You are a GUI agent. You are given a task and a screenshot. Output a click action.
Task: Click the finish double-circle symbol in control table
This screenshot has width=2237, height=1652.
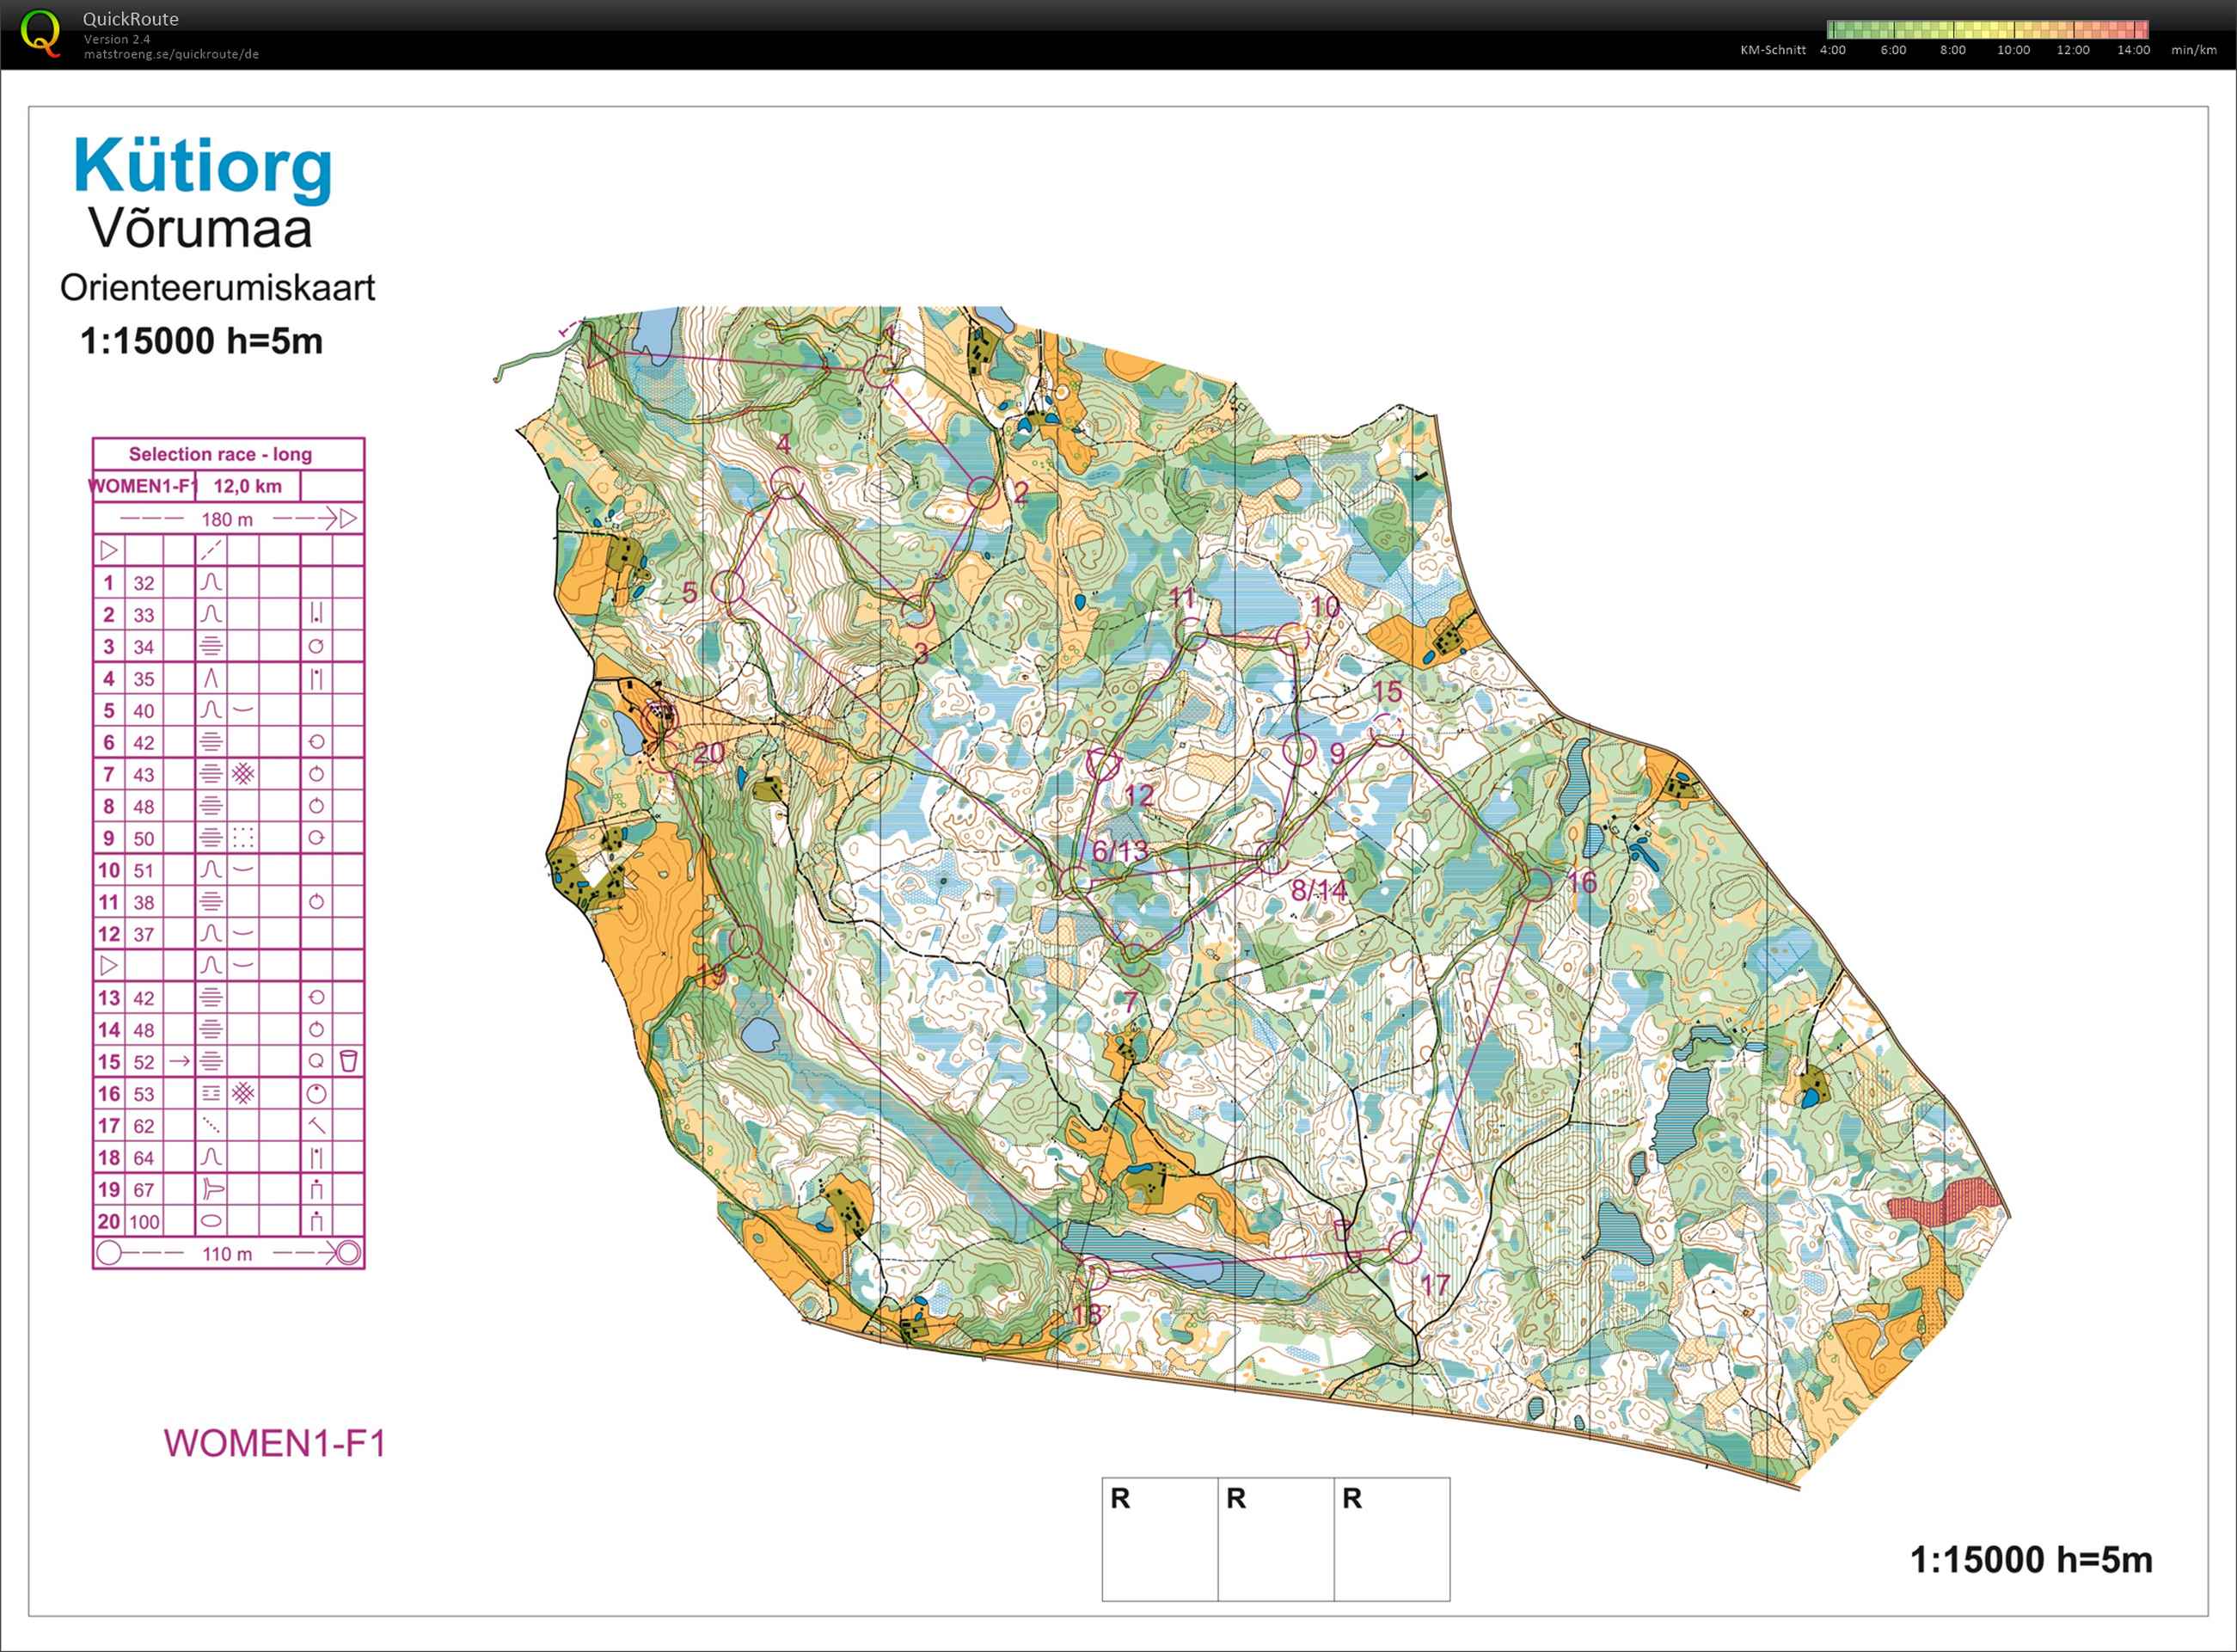coord(348,1252)
